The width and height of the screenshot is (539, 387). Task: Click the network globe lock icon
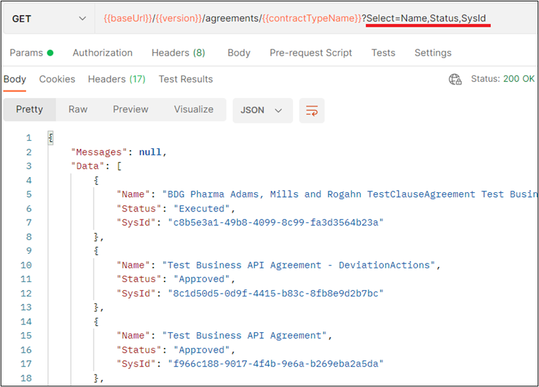455,80
